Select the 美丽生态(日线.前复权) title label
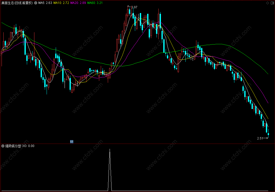 [17, 3]
